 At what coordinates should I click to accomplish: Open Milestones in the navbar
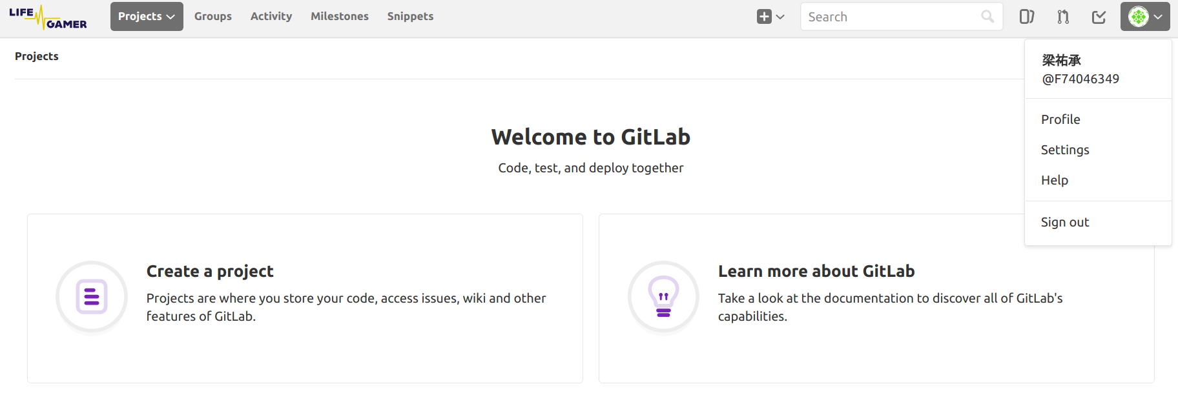tap(340, 16)
